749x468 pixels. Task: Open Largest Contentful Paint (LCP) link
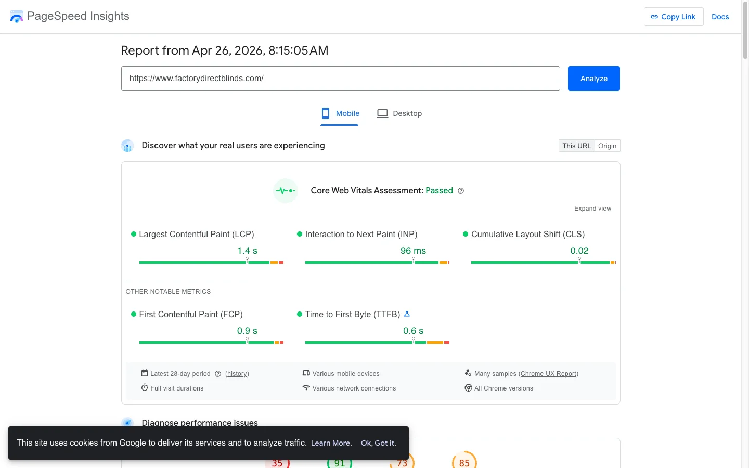point(197,235)
